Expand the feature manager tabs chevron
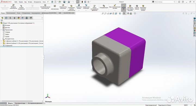This screenshot has width=196, height=106. pos(42,18)
